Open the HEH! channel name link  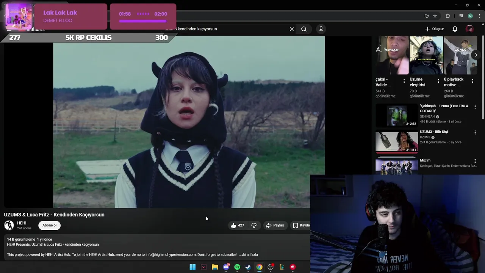22,223
